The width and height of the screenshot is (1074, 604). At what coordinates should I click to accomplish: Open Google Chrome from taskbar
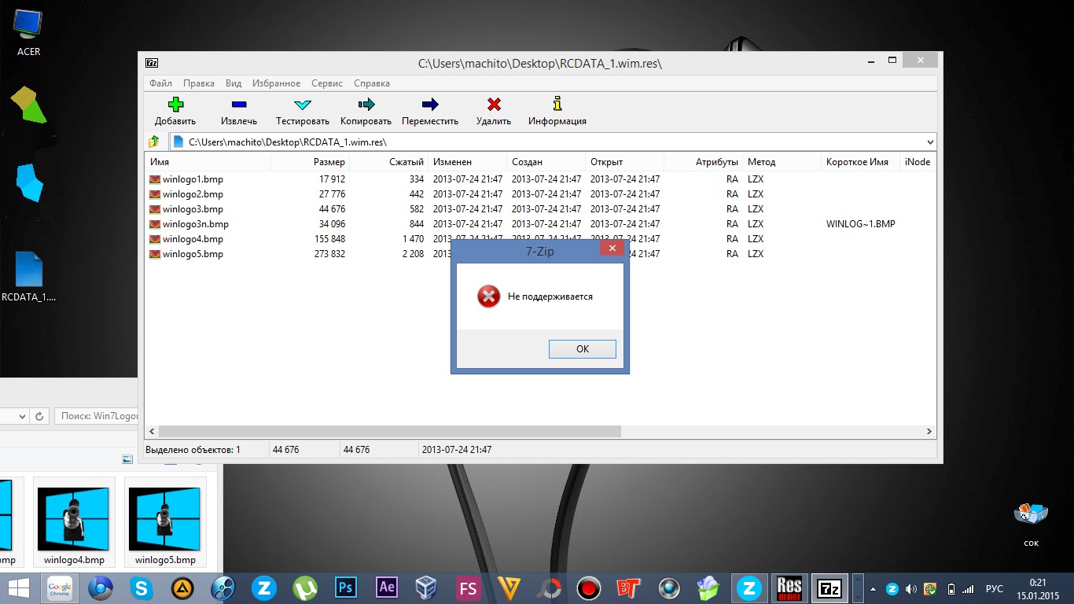pyautogui.click(x=61, y=588)
